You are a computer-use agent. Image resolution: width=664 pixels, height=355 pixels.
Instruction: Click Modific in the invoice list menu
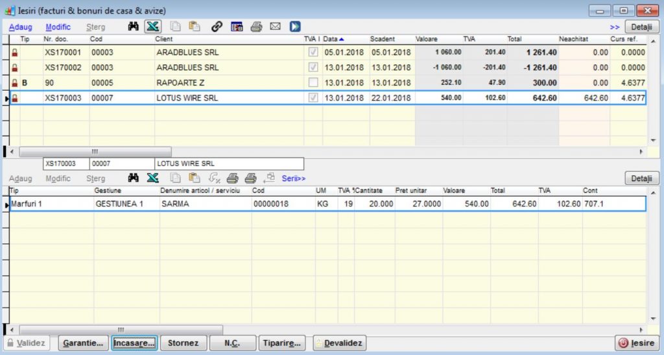click(x=58, y=27)
